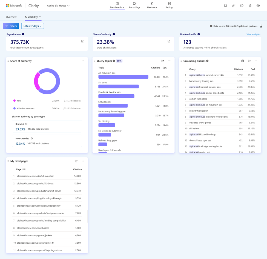Open the Filters button
The width and height of the screenshot is (267, 259).
(x=11, y=26)
